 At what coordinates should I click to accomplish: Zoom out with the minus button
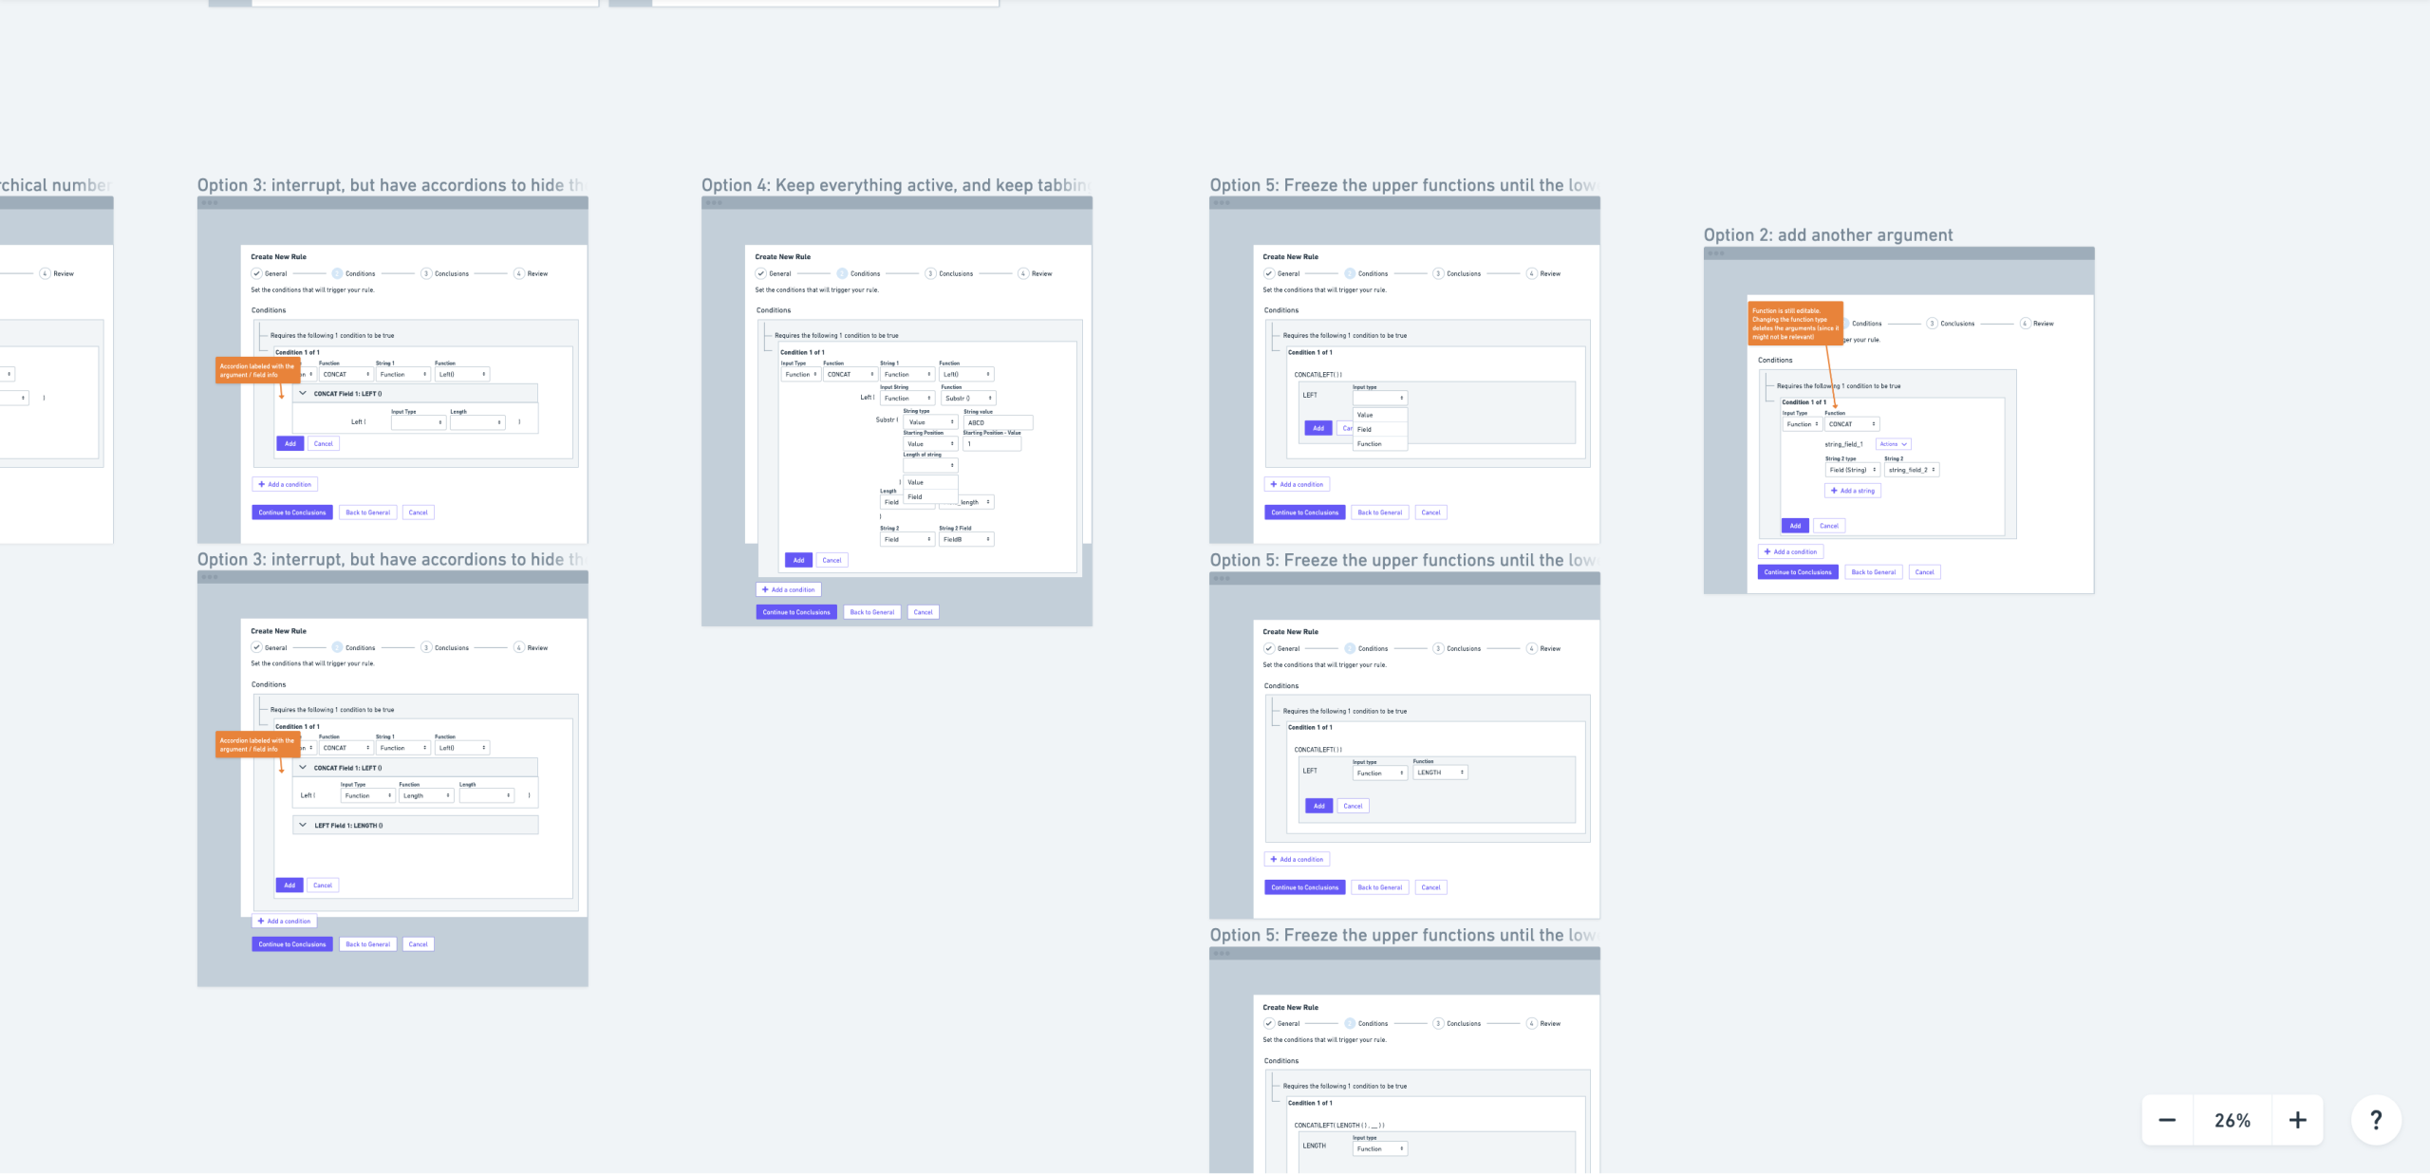pos(2167,1120)
